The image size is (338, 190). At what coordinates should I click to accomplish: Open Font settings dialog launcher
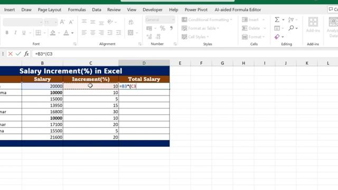pyautogui.click(x=75, y=44)
